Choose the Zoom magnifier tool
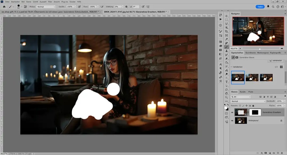Viewport: 287px width, 155px height. [x=226, y=97]
